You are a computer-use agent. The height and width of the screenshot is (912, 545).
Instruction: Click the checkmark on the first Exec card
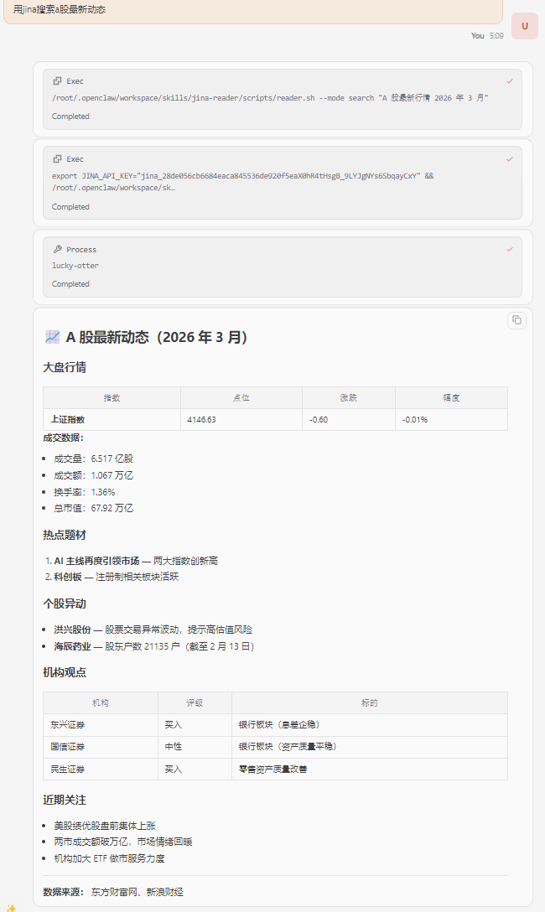(510, 81)
